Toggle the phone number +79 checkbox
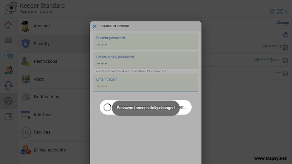The height and width of the screenshot is (164, 292). click(285, 47)
